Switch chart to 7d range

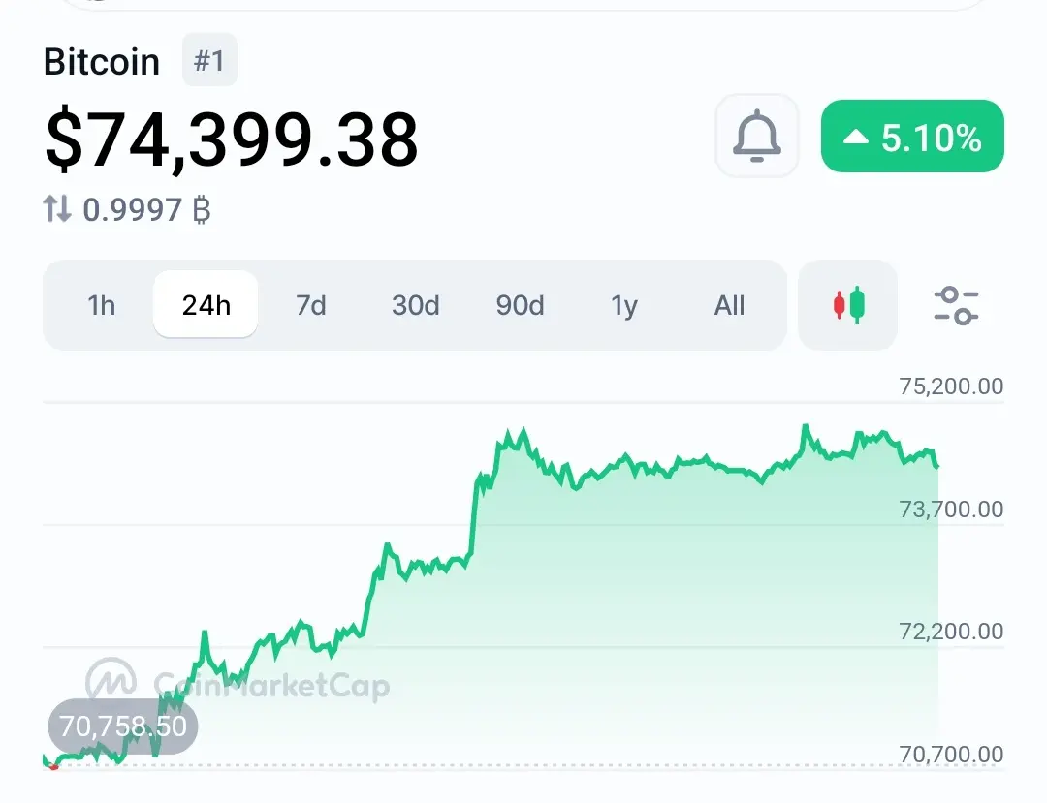(x=310, y=305)
